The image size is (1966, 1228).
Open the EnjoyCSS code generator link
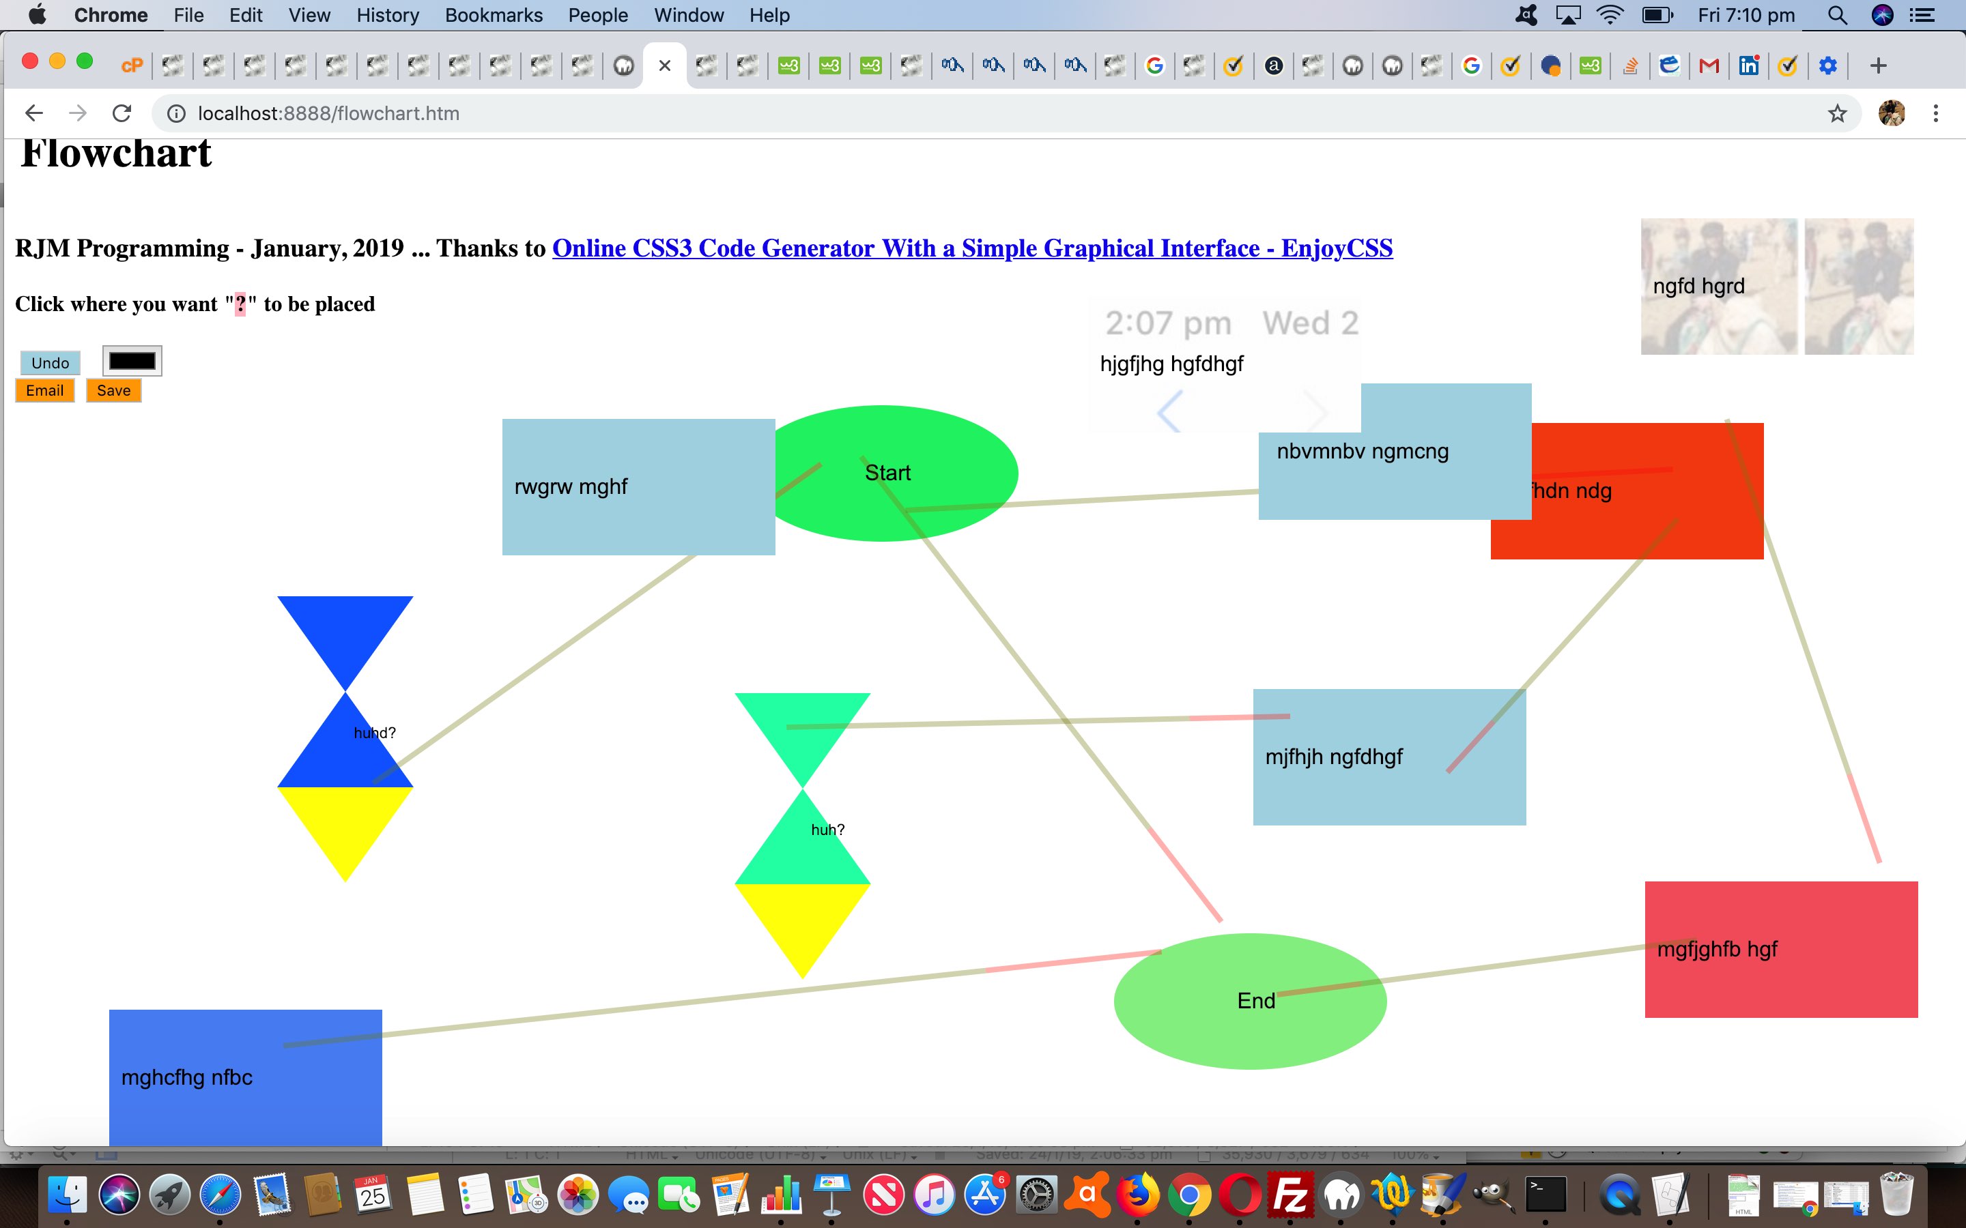tap(971, 248)
